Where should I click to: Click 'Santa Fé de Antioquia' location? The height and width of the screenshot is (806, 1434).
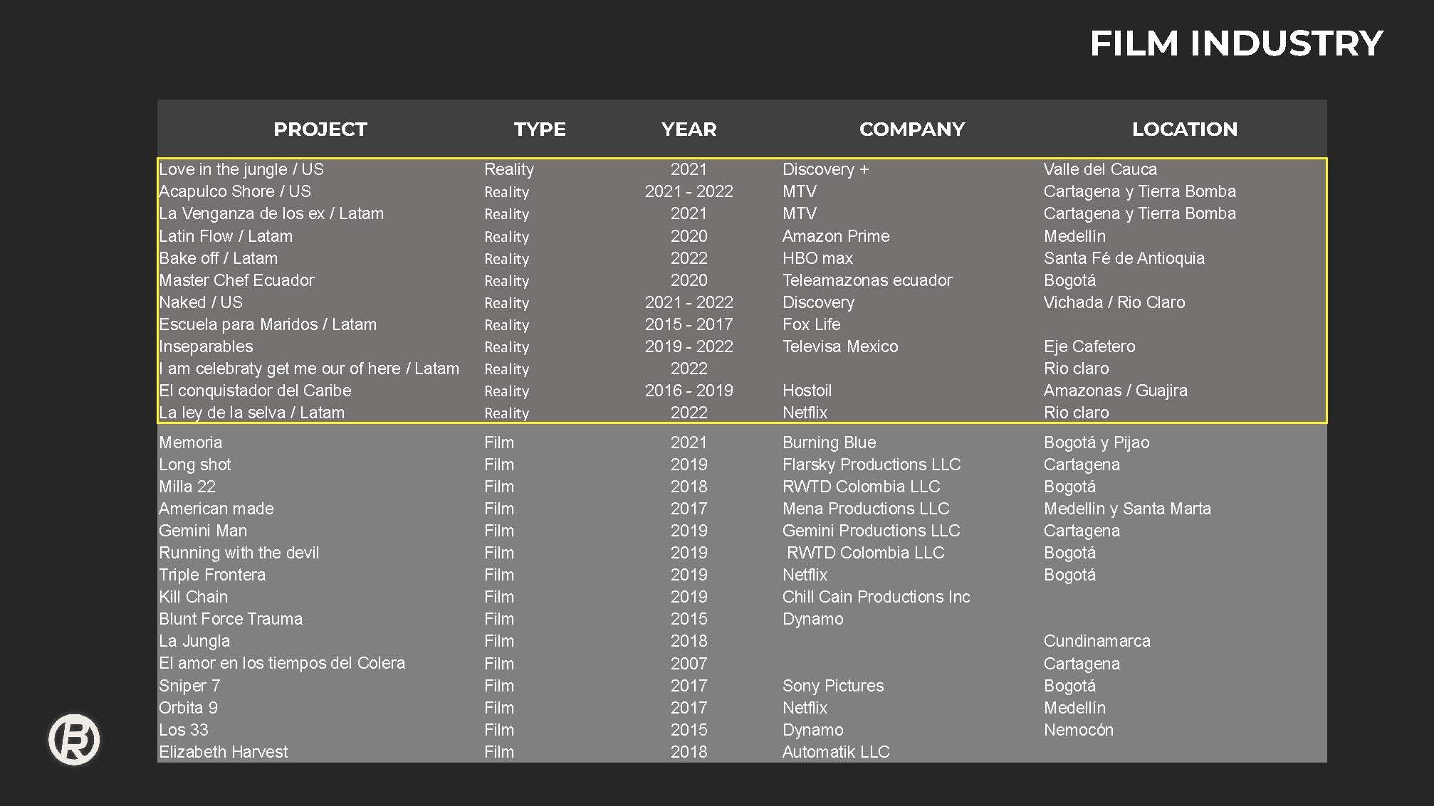tap(1124, 258)
